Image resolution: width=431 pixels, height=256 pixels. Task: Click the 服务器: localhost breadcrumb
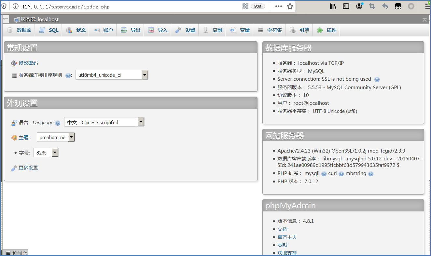(x=39, y=20)
